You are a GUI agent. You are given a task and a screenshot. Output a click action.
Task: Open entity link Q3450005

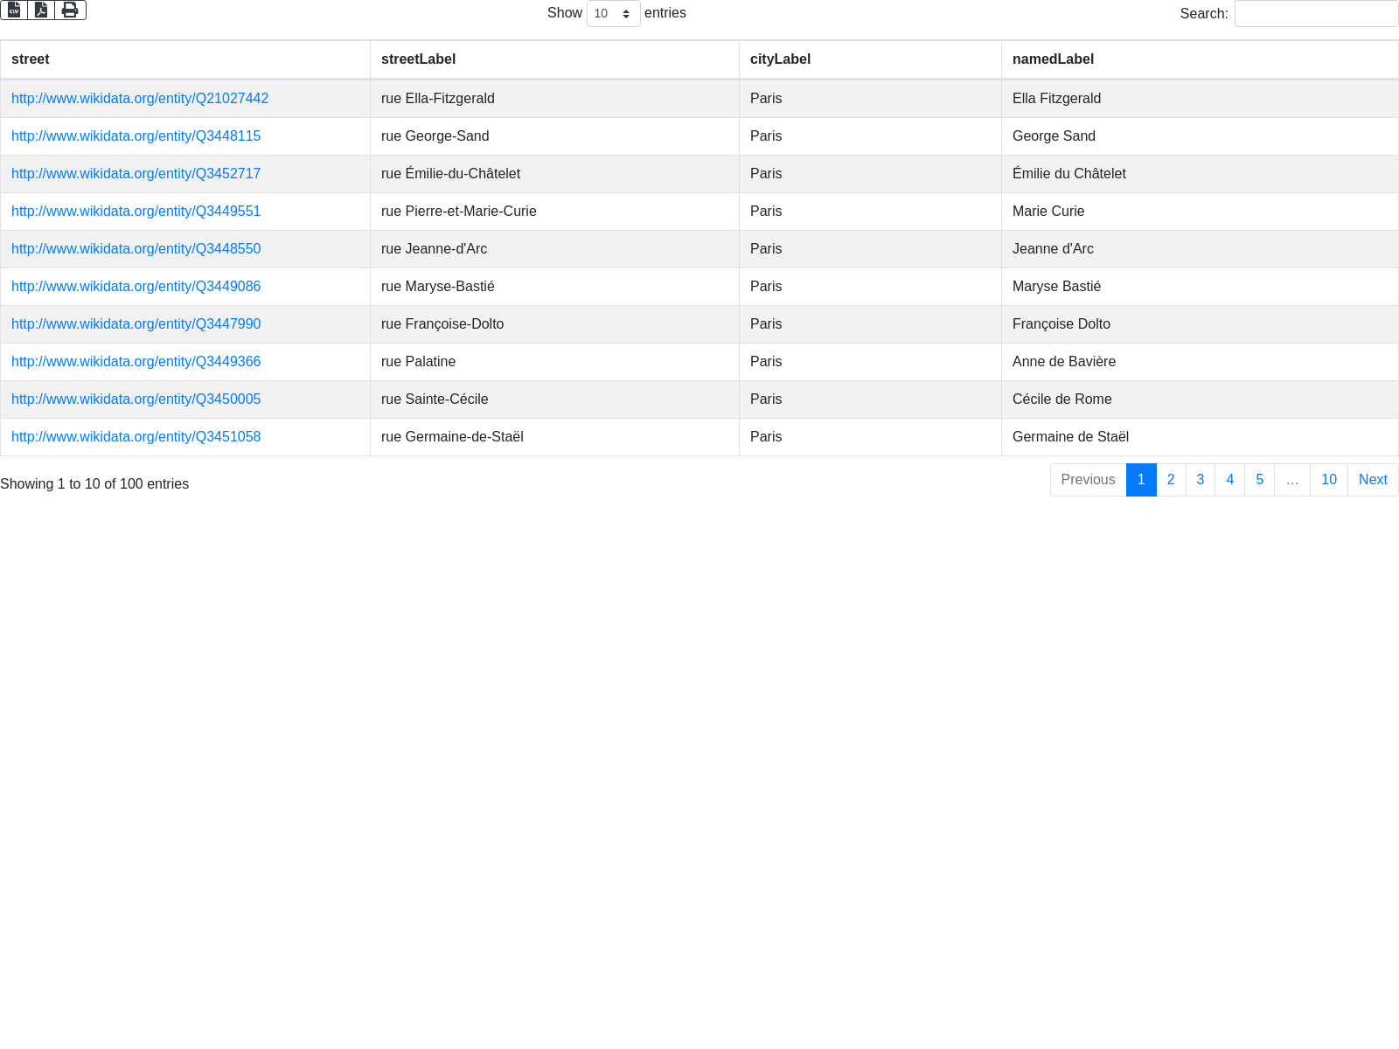coord(136,399)
